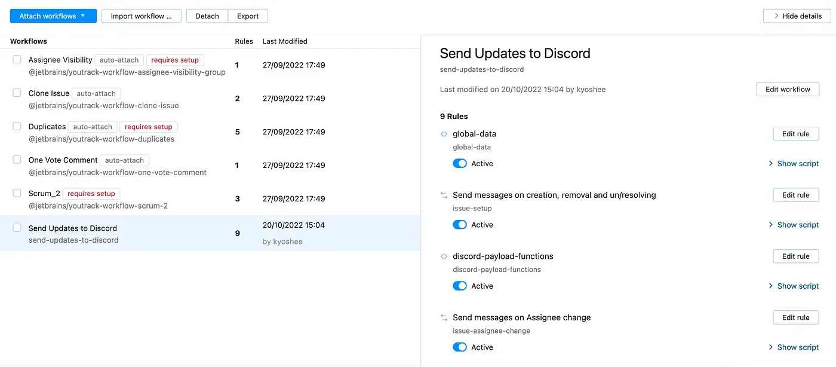Viewport: 836px width, 367px height.
Task: Click the '9 Rules' heading
Action: pyautogui.click(x=454, y=116)
